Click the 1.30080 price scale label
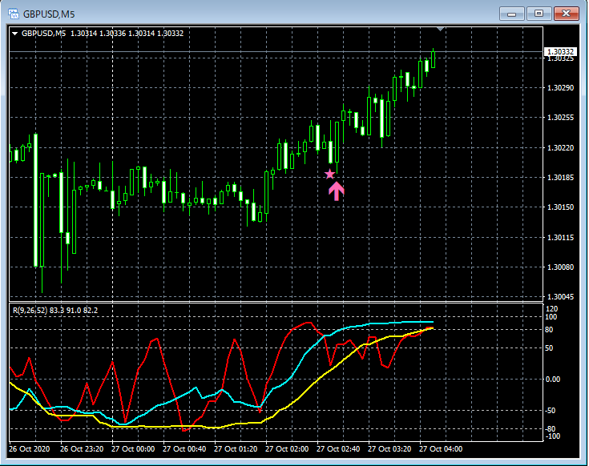This screenshot has width=589, height=466. 560,267
